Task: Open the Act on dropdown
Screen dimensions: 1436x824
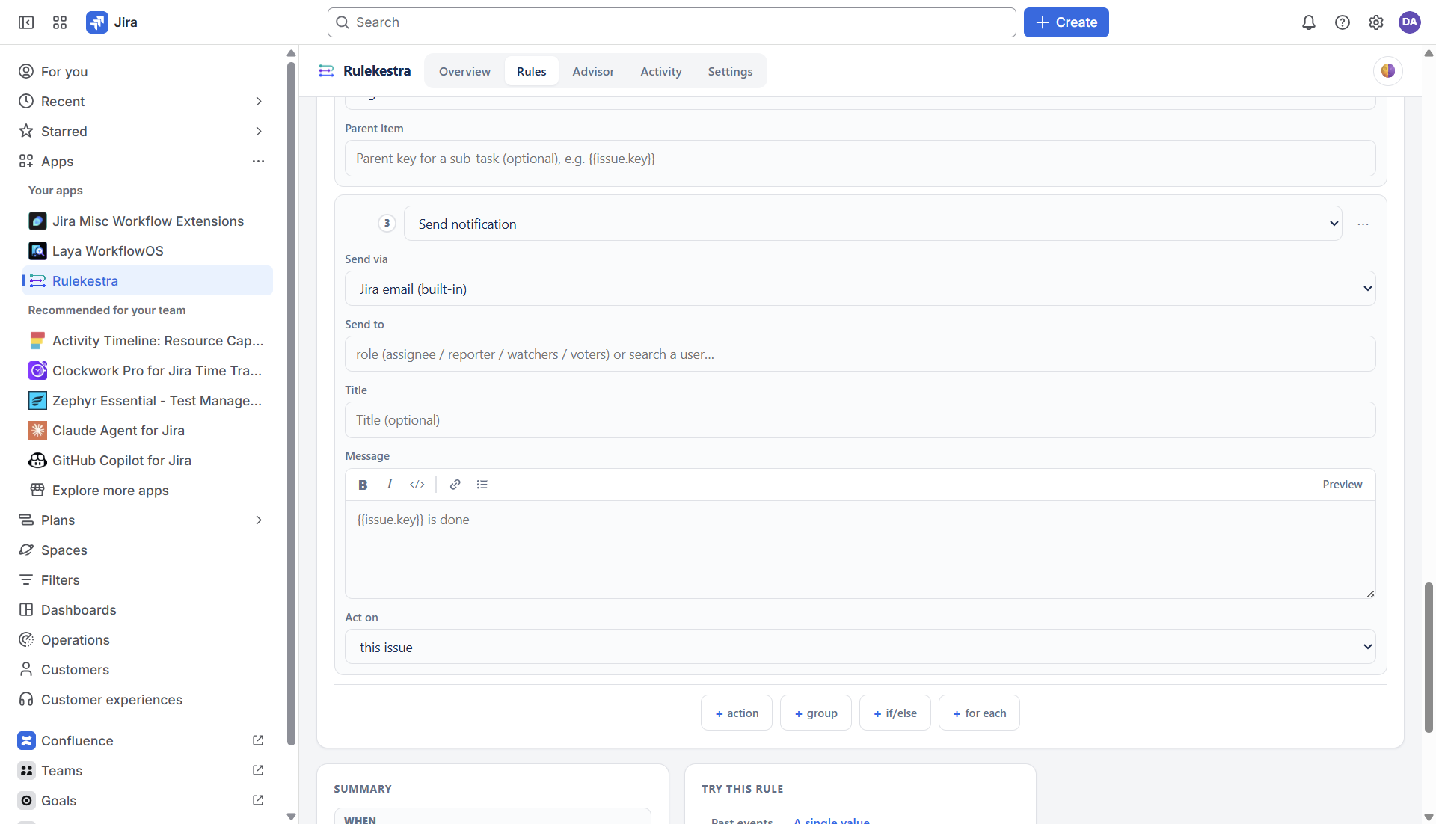Action: pyautogui.click(x=860, y=647)
